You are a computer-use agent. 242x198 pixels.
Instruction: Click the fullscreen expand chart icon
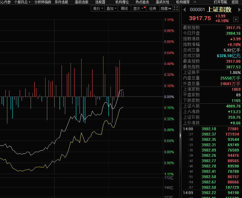point(176,8)
